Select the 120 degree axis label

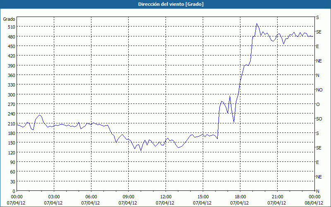coord(12,153)
